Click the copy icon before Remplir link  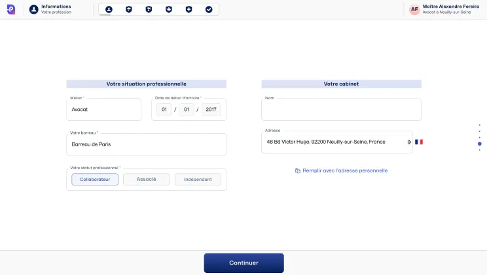tap(298, 171)
